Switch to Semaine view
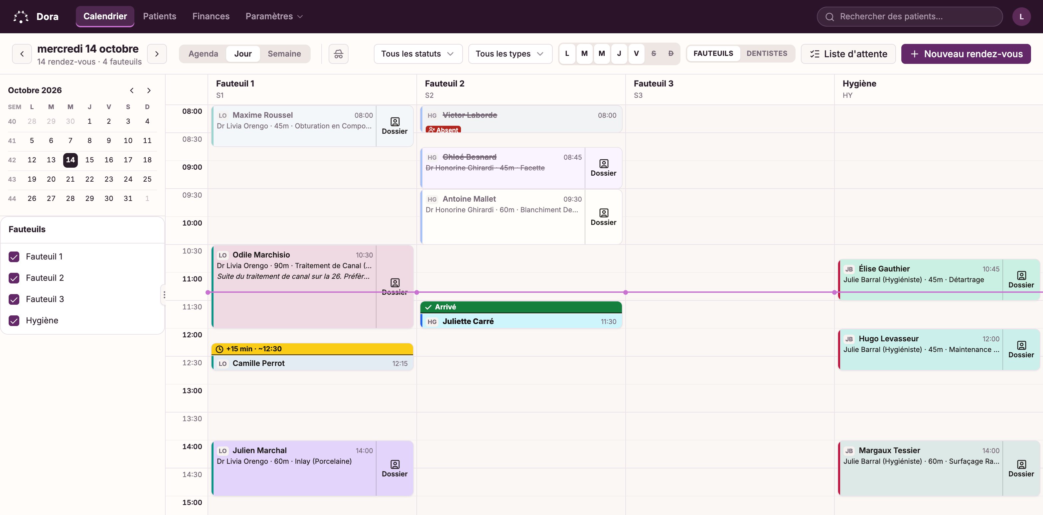 pos(284,54)
